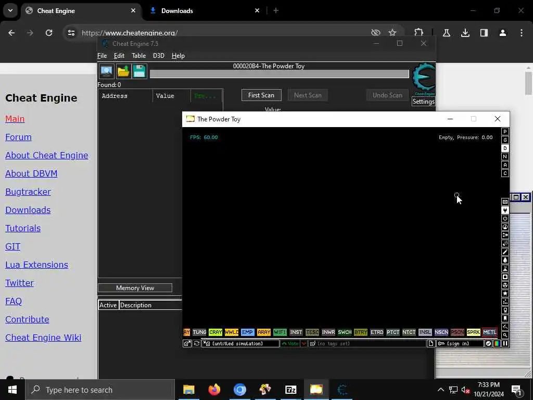Open Sensors category gauge icon
Viewport: 533px width, 400px height.
pos(505,227)
